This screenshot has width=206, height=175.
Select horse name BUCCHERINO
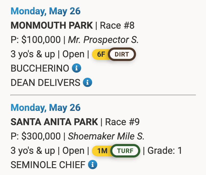pyautogui.click(x=40, y=68)
